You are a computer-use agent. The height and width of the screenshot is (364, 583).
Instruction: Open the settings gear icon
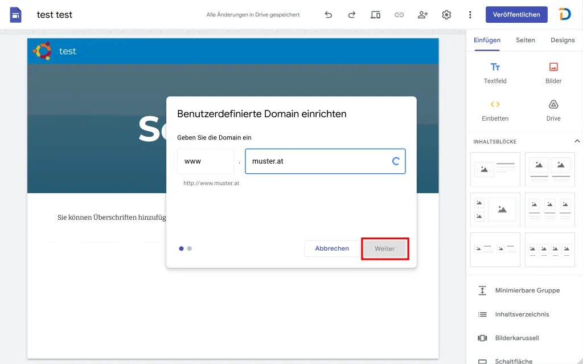(x=446, y=15)
